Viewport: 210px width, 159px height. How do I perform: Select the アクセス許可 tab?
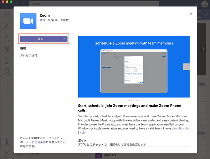point(28,56)
